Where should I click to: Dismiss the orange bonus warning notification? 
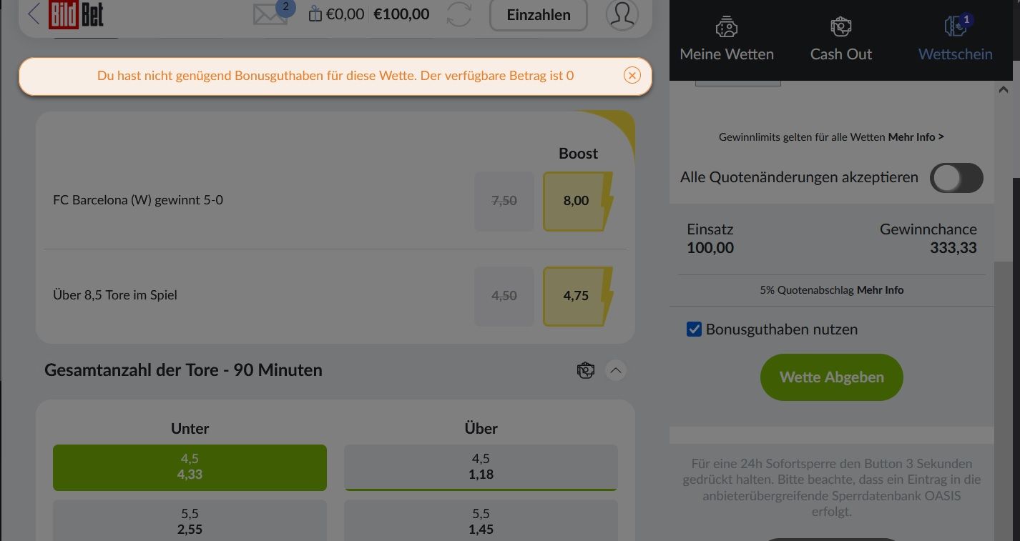click(632, 75)
